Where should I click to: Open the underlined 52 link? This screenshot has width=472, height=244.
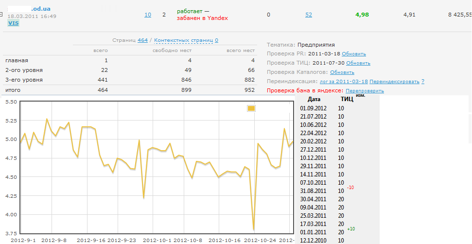coord(309,15)
